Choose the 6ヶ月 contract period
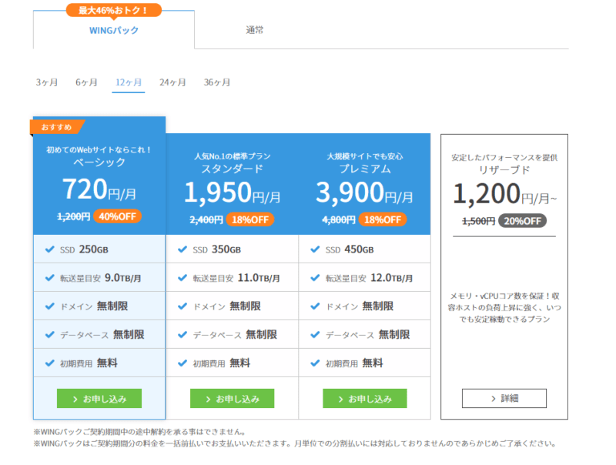616x465 pixels. point(86,82)
